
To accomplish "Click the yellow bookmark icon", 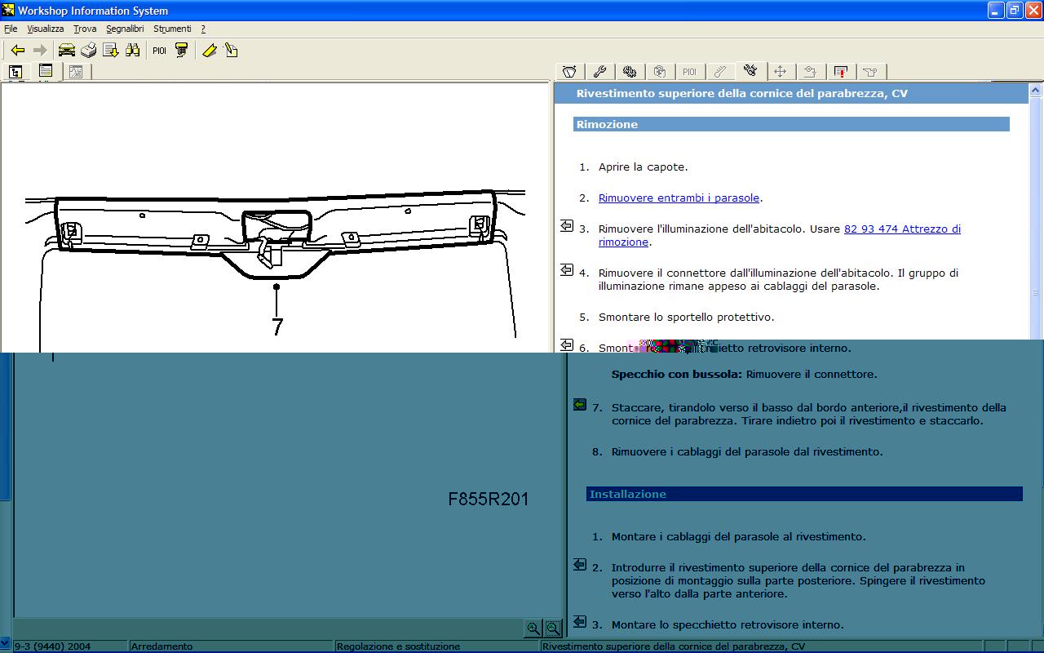I will coord(210,51).
